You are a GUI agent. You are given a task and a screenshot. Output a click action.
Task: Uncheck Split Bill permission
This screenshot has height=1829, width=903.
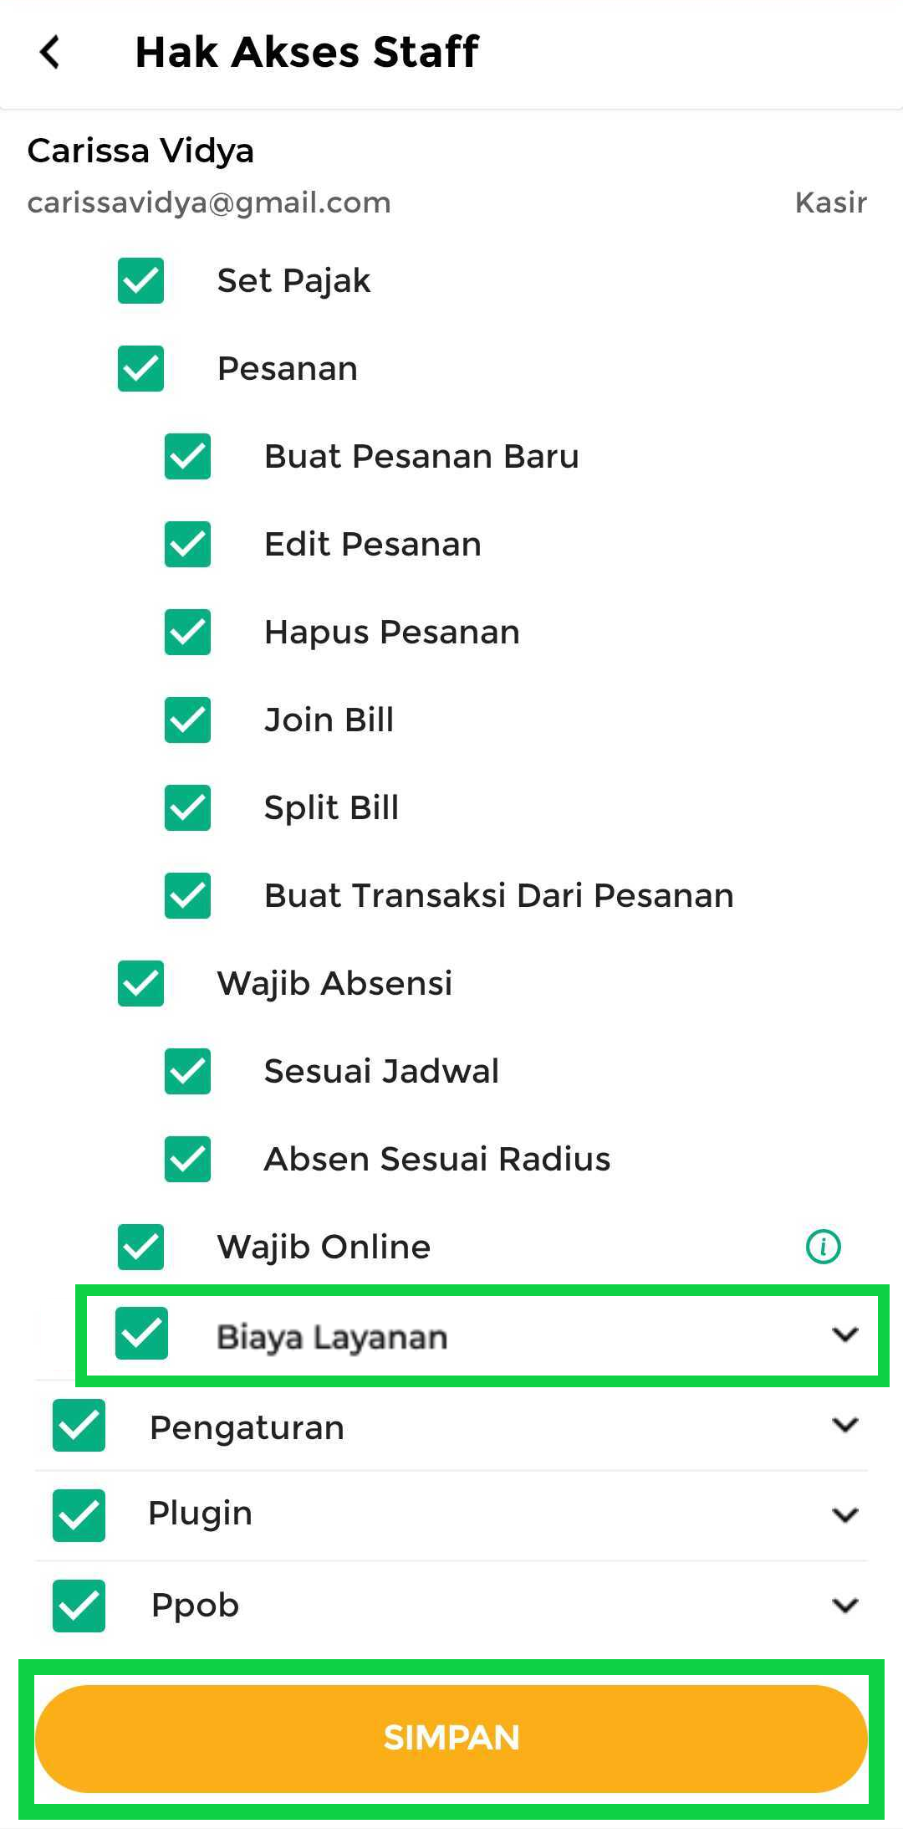187,807
